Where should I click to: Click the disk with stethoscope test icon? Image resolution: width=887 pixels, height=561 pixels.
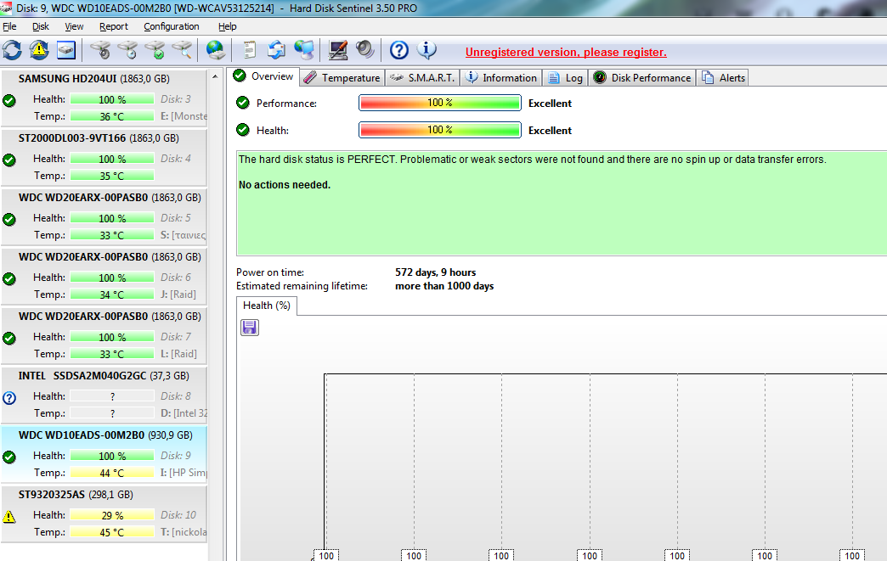(x=101, y=50)
